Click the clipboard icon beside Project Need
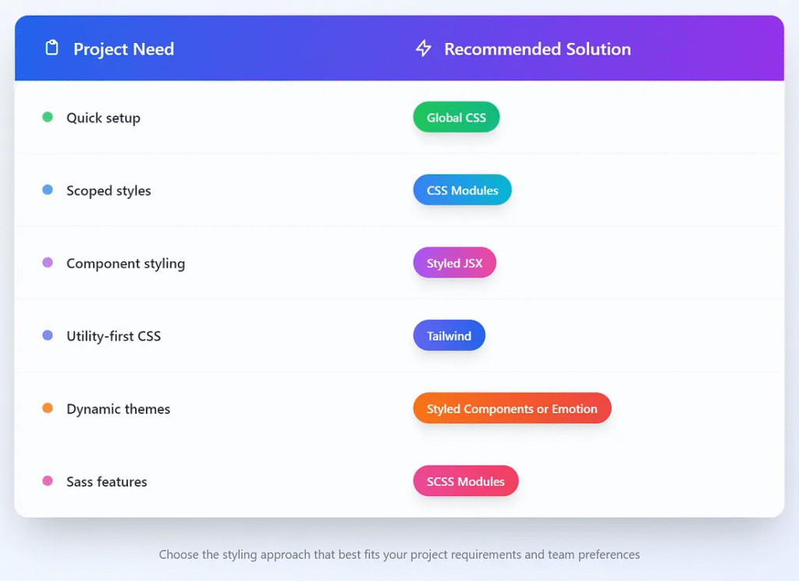This screenshot has height=581, width=799. (52, 48)
